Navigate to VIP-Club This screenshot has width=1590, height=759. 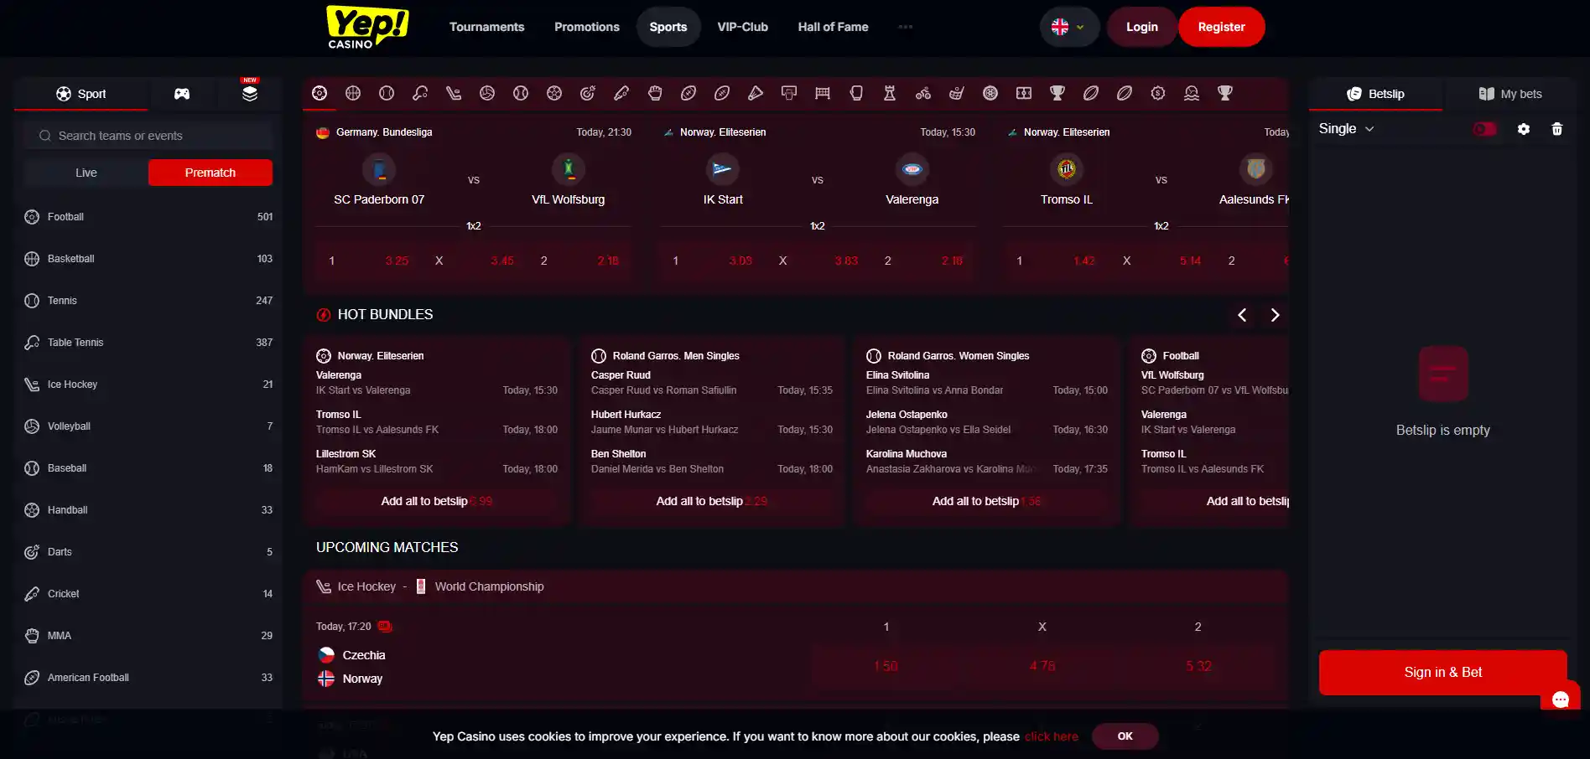coord(743,27)
